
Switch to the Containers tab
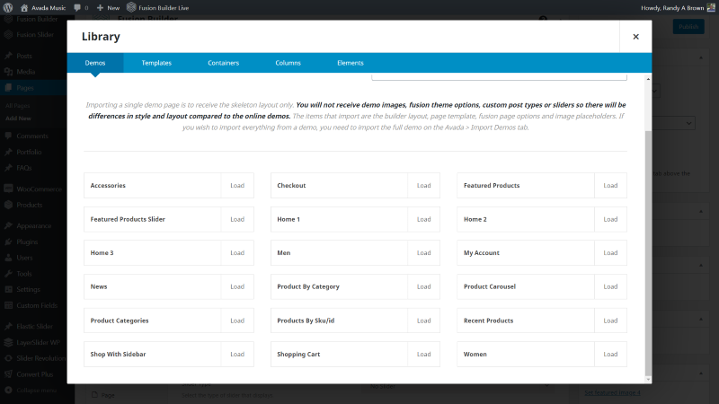(x=223, y=63)
